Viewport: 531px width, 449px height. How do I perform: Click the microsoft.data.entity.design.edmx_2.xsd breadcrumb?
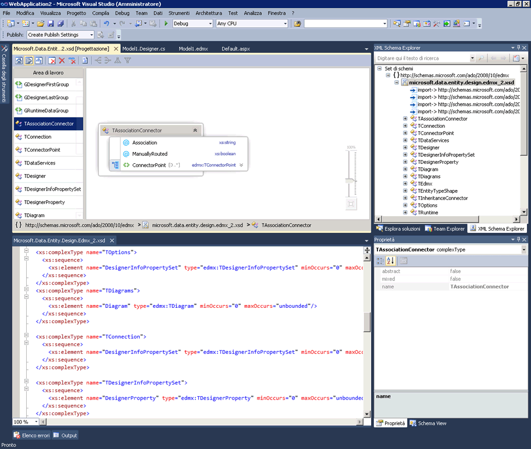[197, 225]
